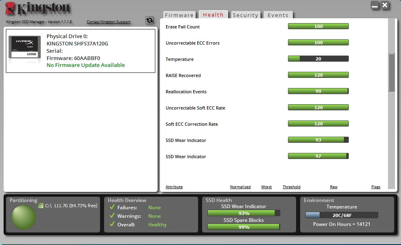Screen dimensions: 401x245
Task: Click the Uncorrectable Soft ECC Rate label
Action: 195,108
